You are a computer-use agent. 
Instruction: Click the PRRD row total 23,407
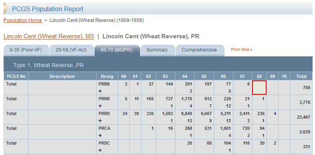(304, 117)
